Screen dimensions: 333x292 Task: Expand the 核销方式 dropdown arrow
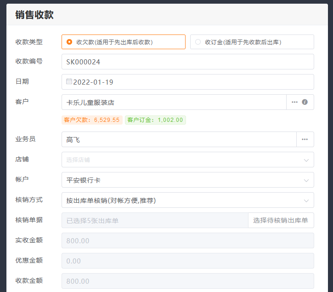click(306, 200)
